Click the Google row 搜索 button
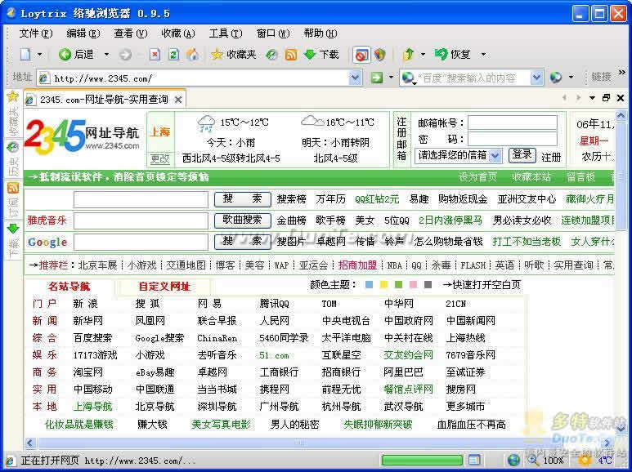Screen dimensions: 632x472 (x=242, y=242)
